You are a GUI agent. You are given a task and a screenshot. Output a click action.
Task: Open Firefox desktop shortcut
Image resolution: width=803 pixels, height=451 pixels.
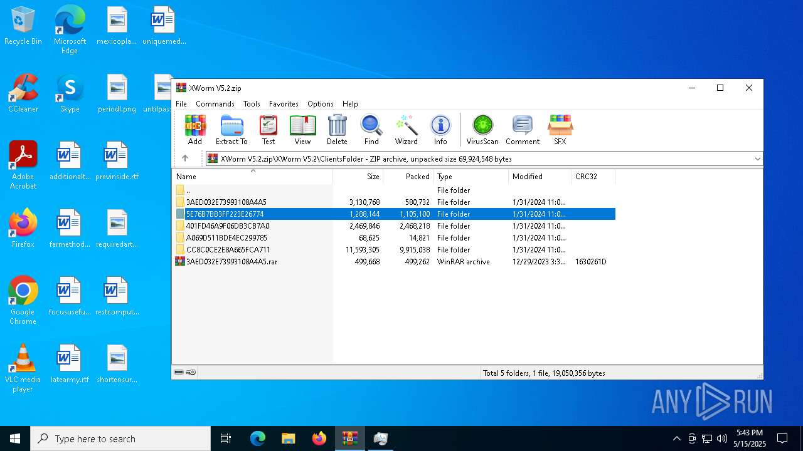pos(23,229)
